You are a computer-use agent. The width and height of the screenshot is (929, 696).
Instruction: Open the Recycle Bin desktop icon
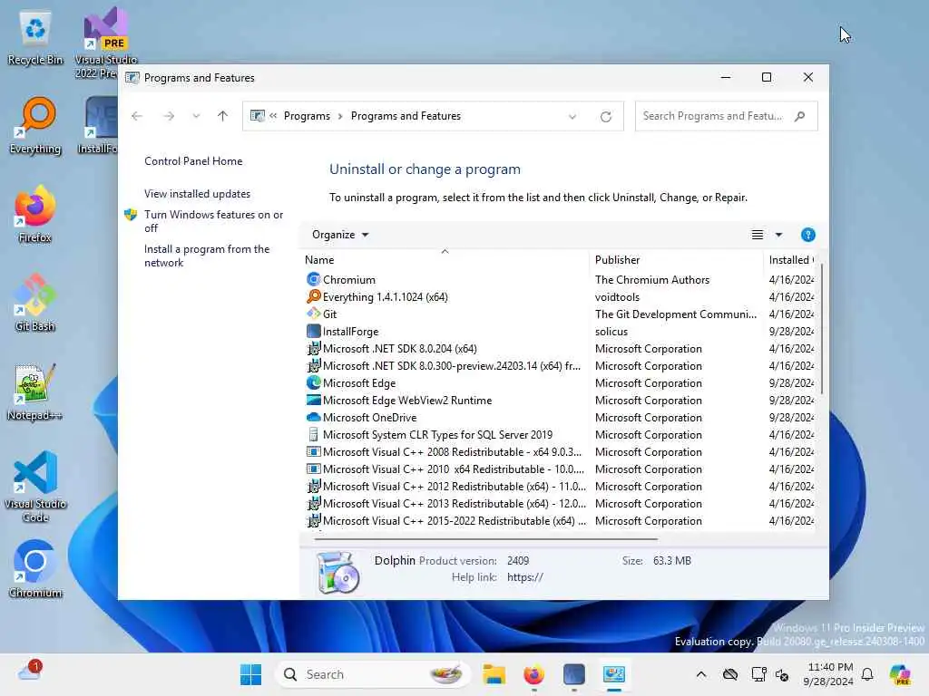(x=35, y=38)
